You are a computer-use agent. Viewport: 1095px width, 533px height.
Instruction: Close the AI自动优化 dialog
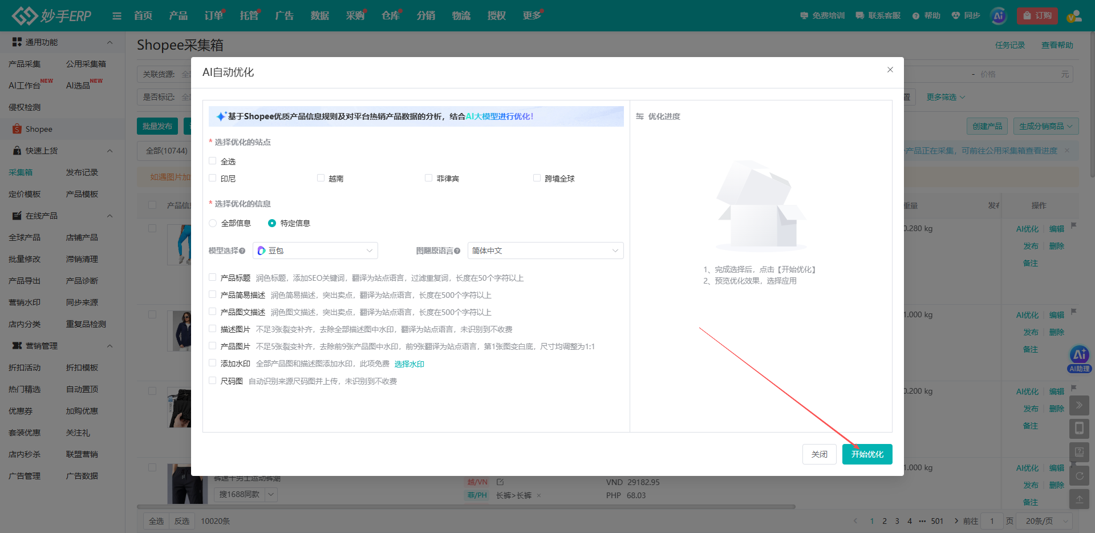[890, 70]
